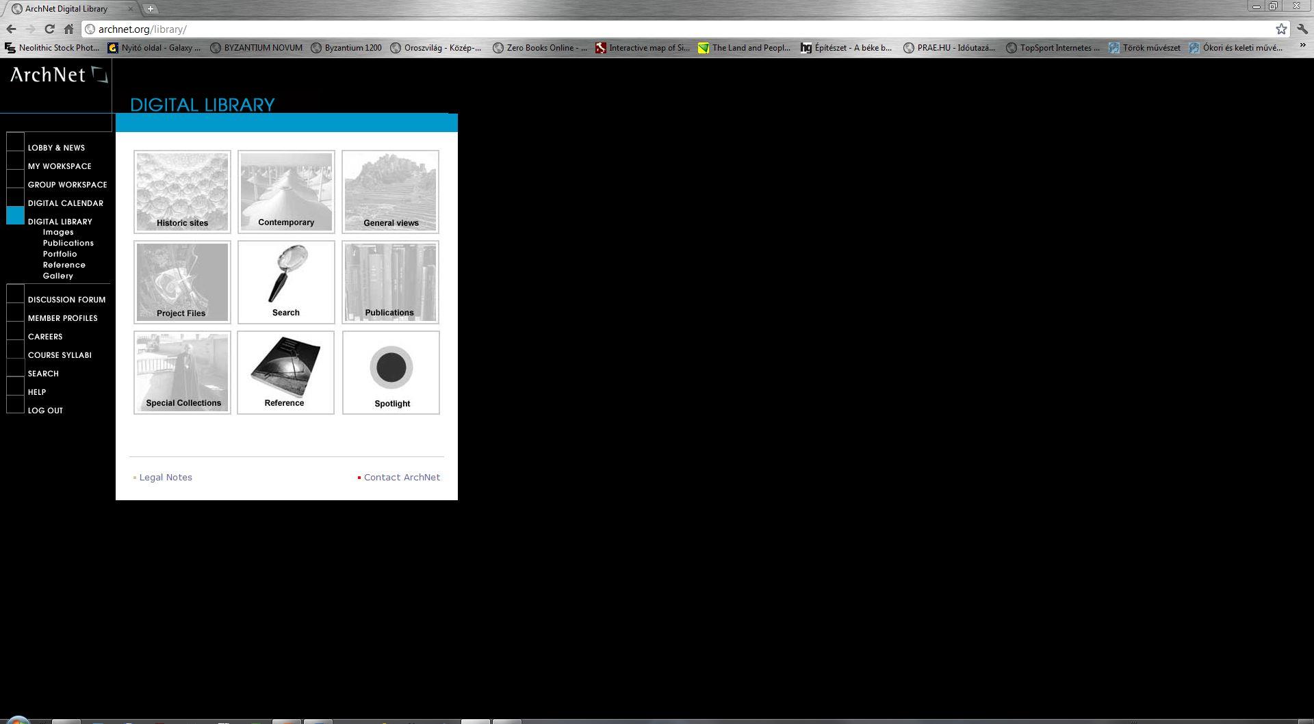Open Nyitó oldal - Galaxy bookmark
The width and height of the screenshot is (1314, 724).
coord(155,48)
